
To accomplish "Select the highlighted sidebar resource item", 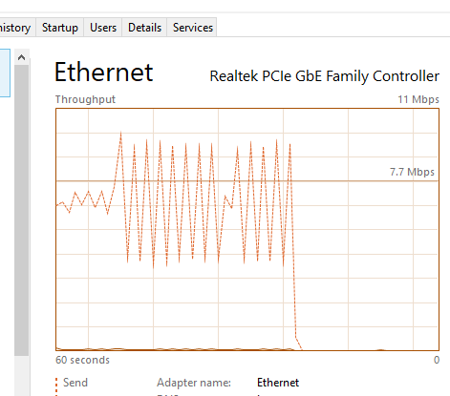I will (x=5, y=73).
